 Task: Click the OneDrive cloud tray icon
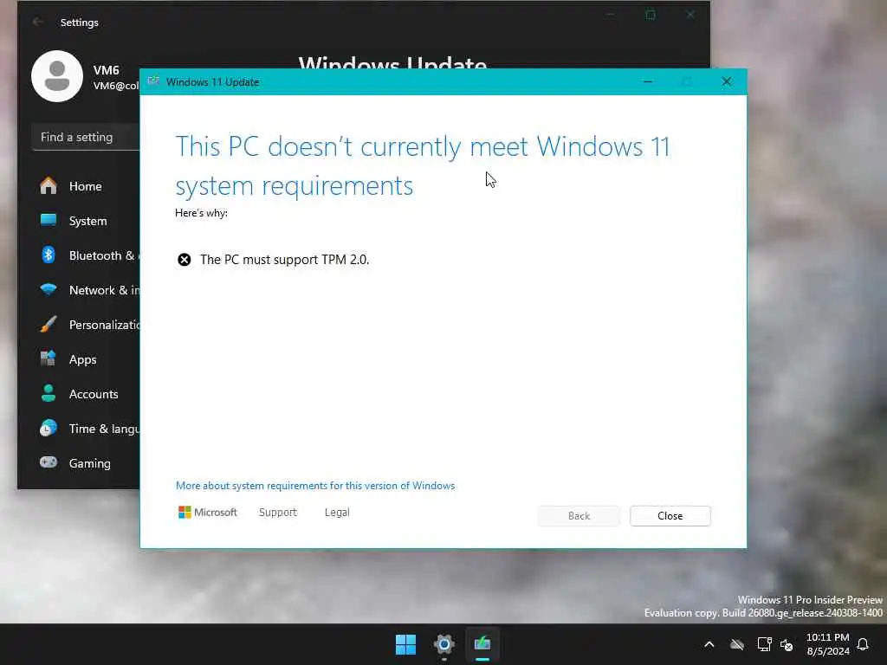[736, 644]
